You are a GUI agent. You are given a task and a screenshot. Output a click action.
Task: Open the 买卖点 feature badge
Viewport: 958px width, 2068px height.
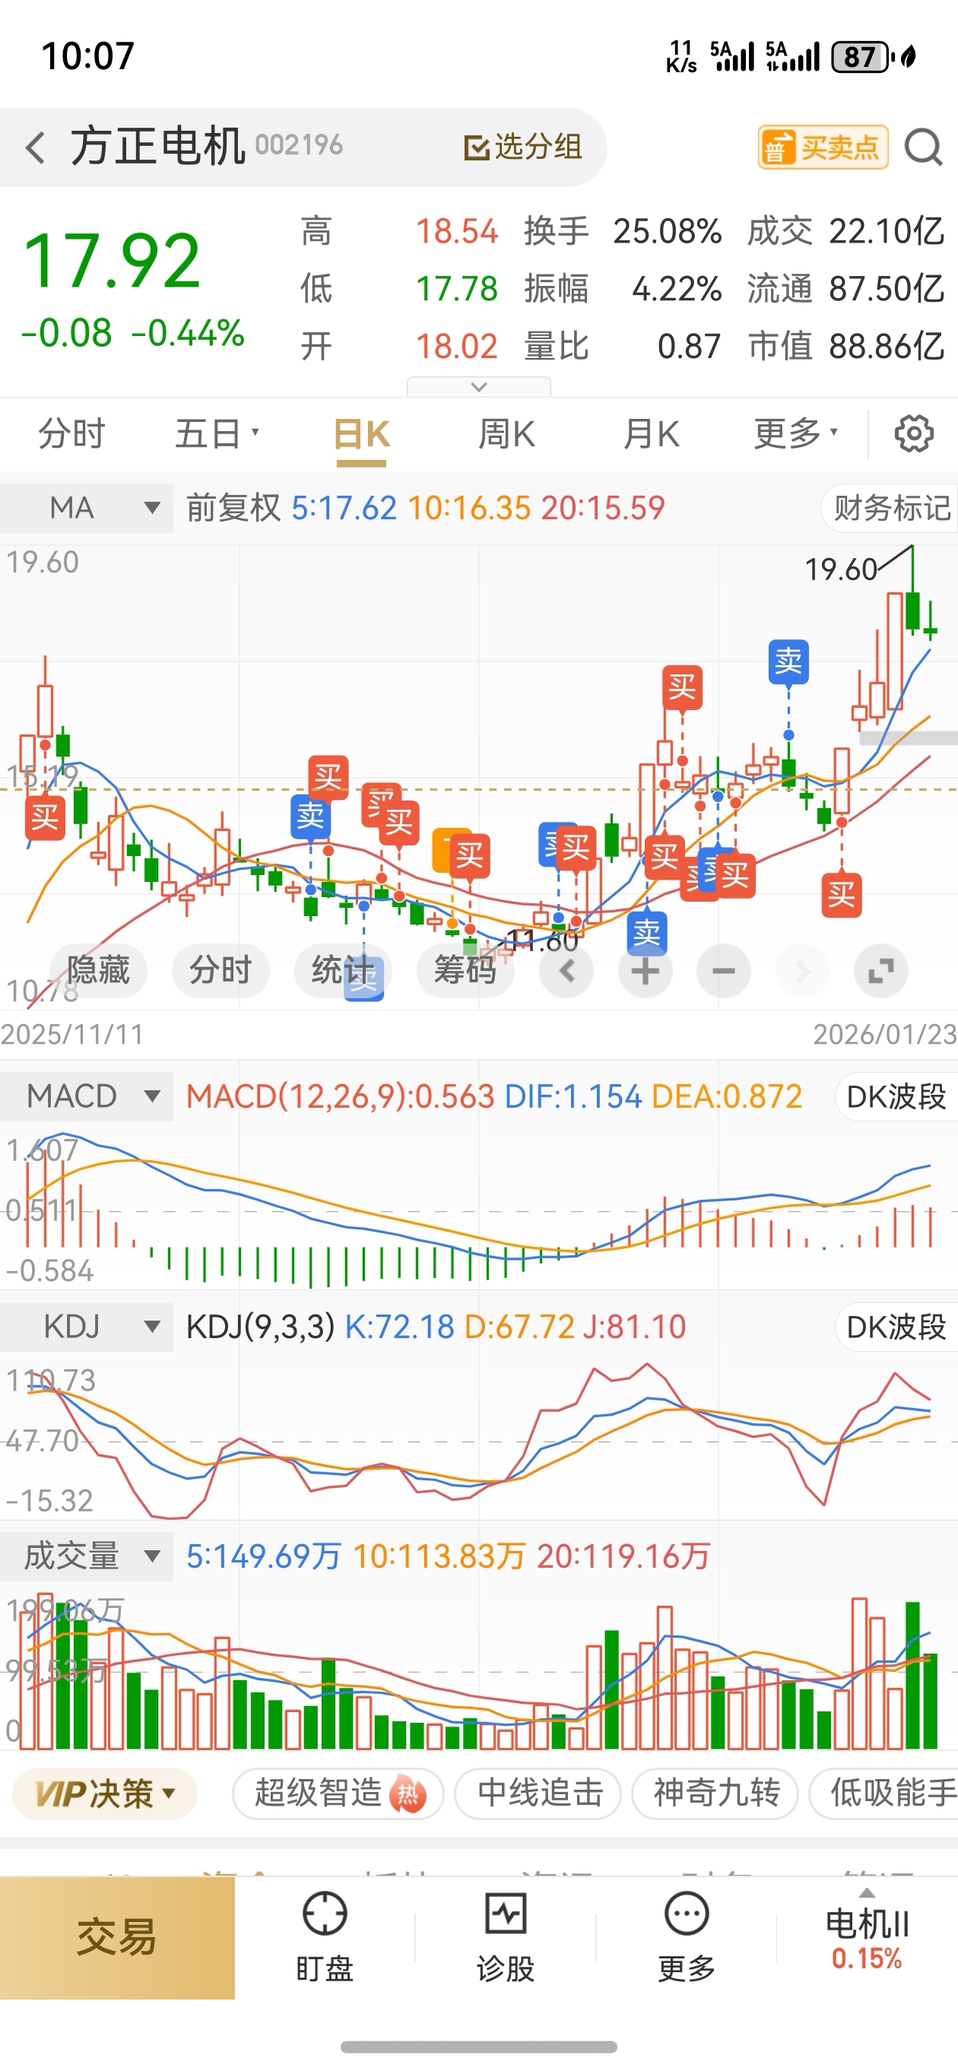tap(823, 147)
